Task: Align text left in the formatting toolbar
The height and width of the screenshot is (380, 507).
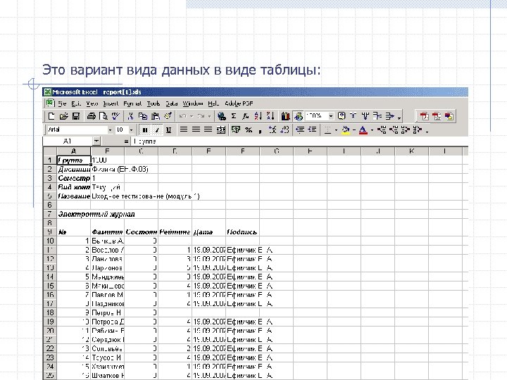Action: click(x=184, y=130)
